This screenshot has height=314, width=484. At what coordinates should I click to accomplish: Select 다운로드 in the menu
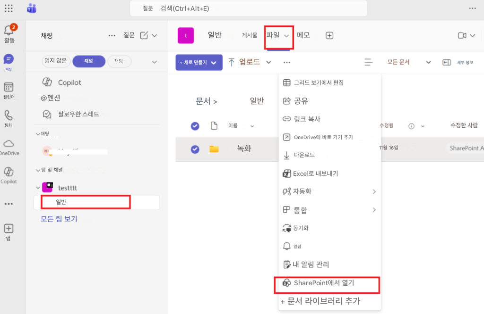329,155
